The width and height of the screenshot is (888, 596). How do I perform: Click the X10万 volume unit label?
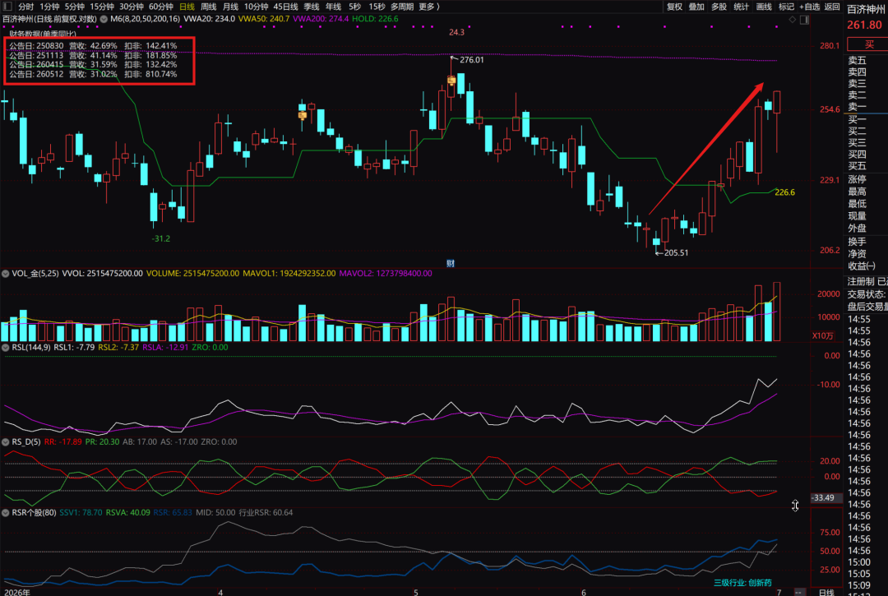coord(823,335)
